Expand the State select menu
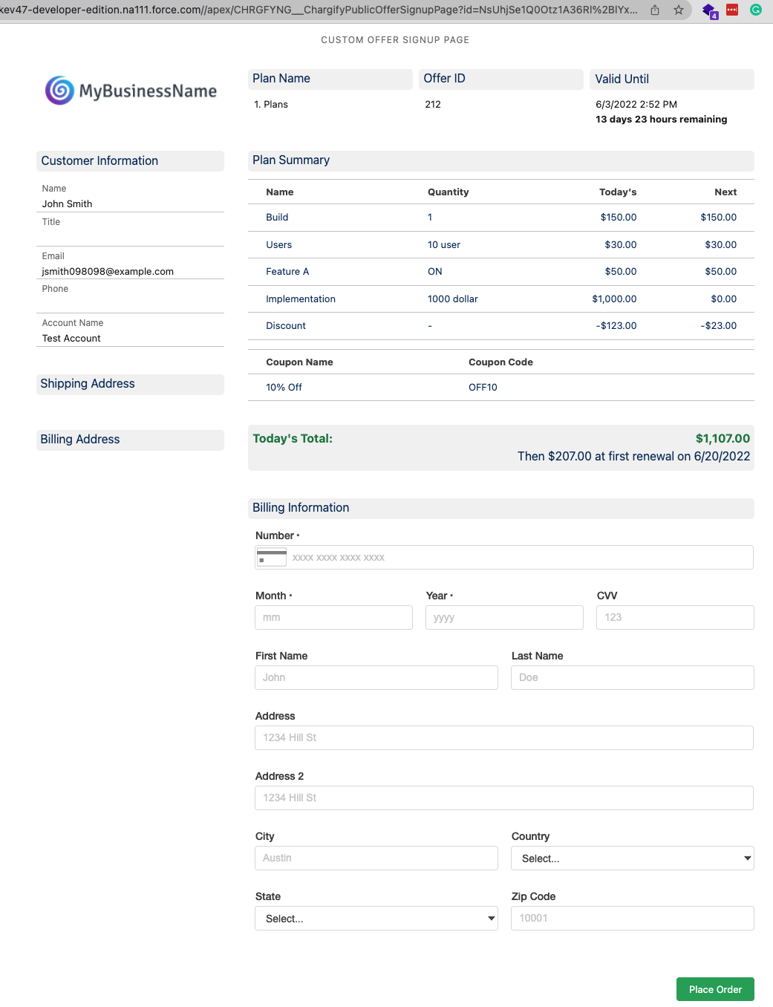 (x=376, y=919)
